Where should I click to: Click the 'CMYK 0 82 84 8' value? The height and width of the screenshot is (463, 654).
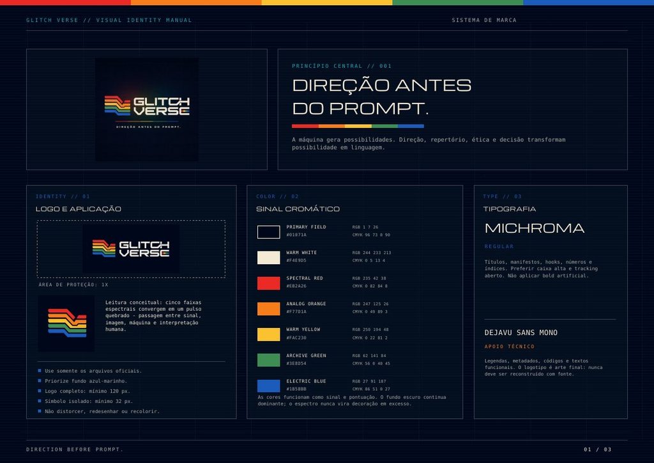tap(370, 286)
